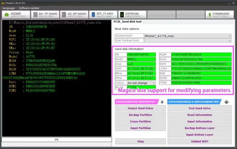Click down-arrow icon beside Expansion/Read & Write header
237x149 pixels.
pos(226,102)
